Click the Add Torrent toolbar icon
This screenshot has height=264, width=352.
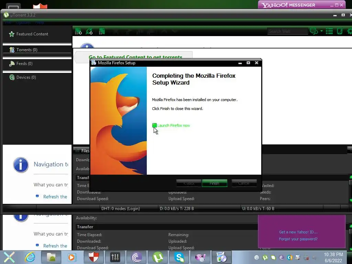[78, 31]
